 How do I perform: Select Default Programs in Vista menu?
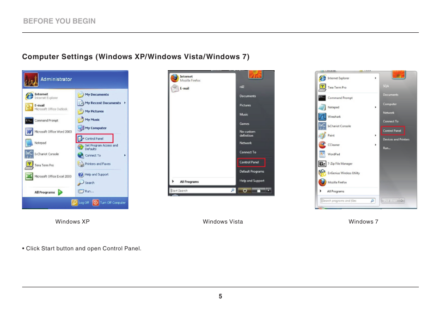pos(252,172)
